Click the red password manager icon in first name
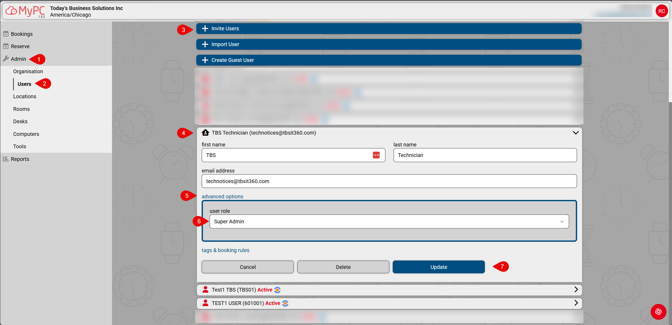The height and width of the screenshot is (325, 672). pyautogui.click(x=376, y=155)
